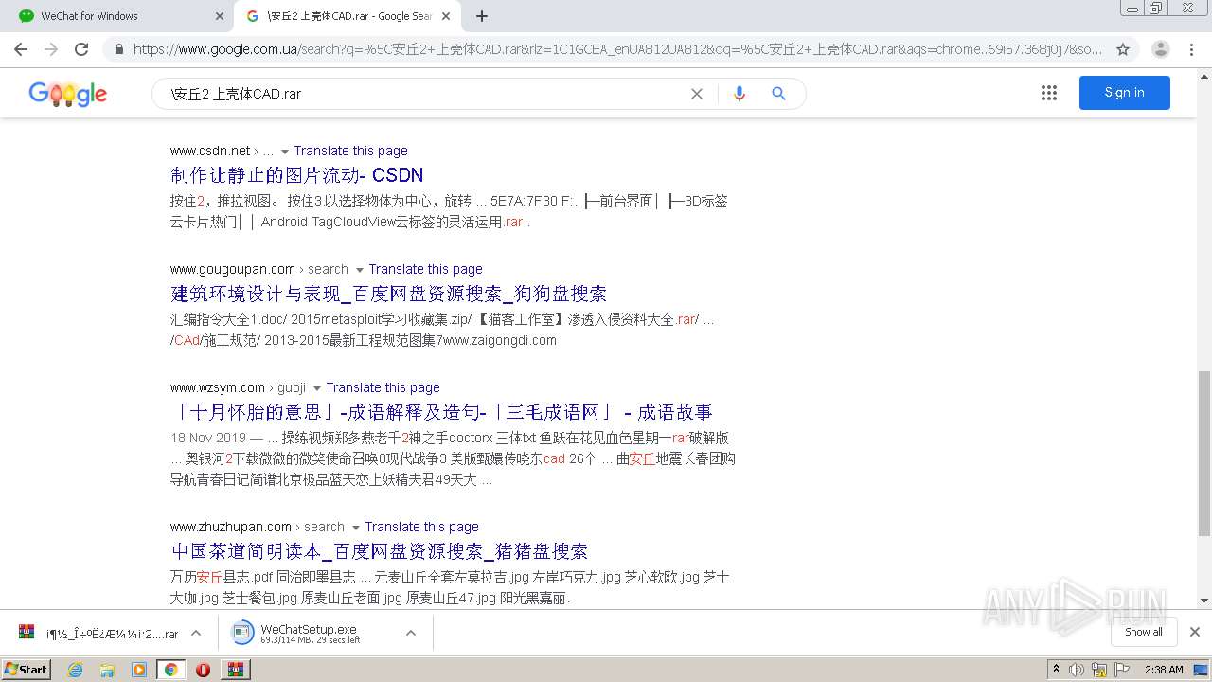This screenshot has width=1212, height=682.
Task: Open Opera from the taskbar
Action: pyautogui.click(x=203, y=670)
